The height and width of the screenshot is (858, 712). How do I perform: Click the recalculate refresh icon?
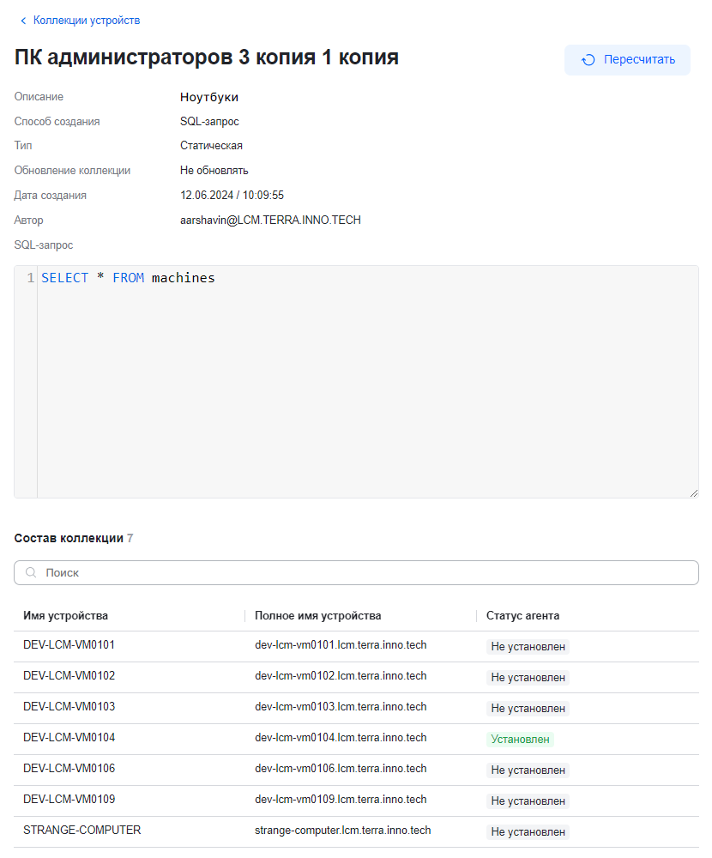pyautogui.click(x=588, y=60)
